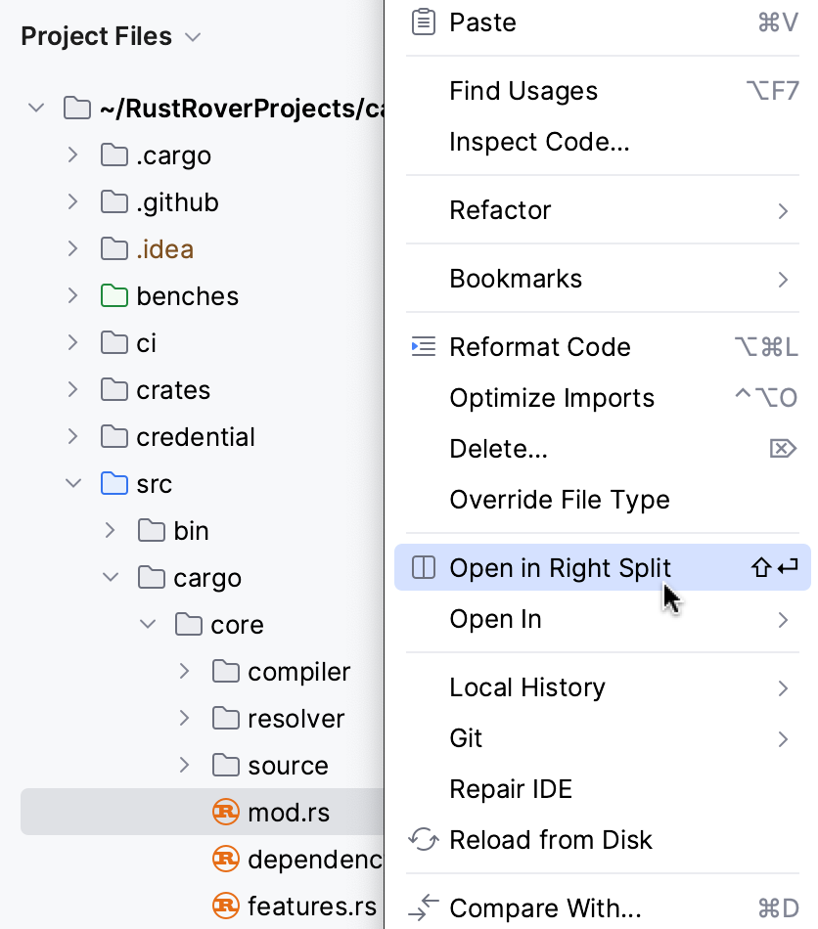
Task: Click the Rust icon of features.rs
Action: [226, 907]
